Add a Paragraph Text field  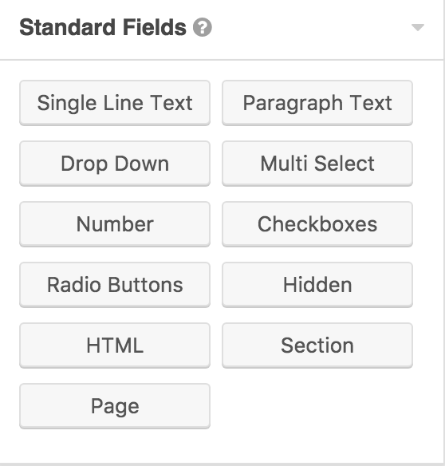tap(317, 103)
